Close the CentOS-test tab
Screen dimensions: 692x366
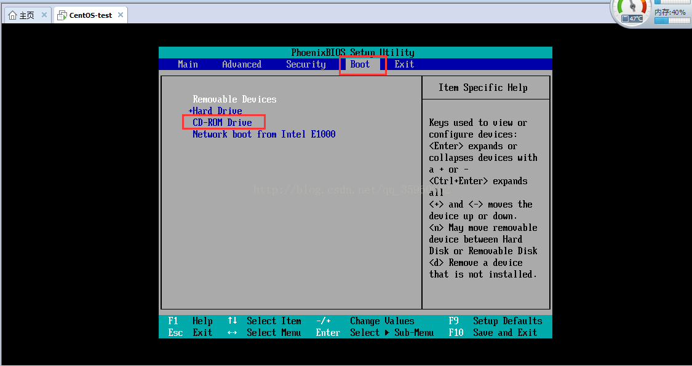[x=121, y=15]
